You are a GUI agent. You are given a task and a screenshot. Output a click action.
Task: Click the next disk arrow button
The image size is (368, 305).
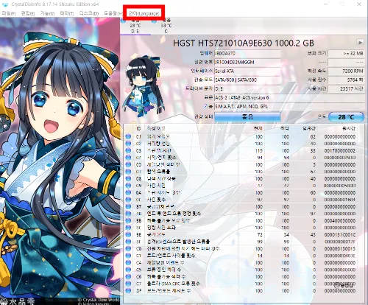coord(360,43)
